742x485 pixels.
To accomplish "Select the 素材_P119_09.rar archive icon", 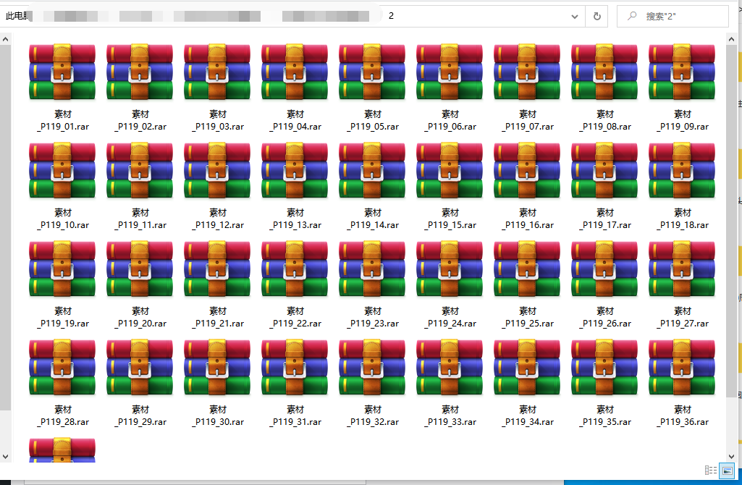I will (682, 72).
